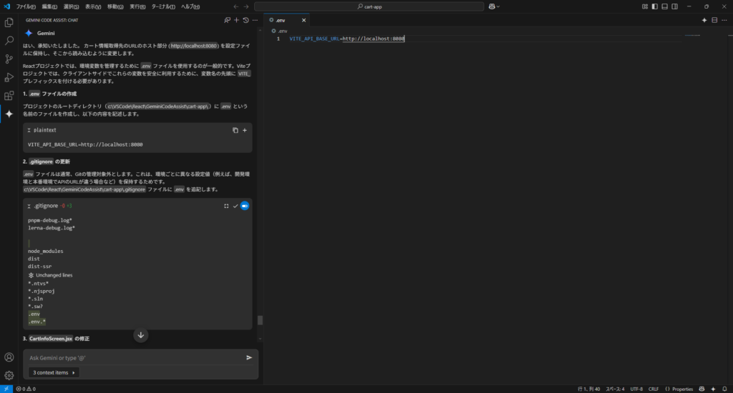Change indentation via スペース: 4

click(615, 389)
